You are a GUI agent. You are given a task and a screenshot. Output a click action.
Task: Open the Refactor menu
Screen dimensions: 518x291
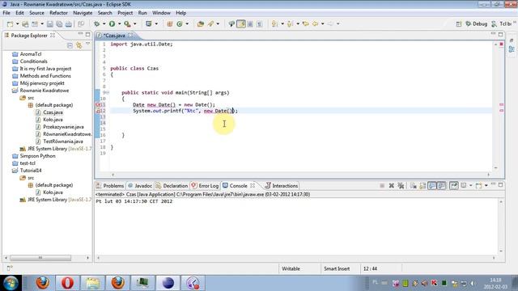(58, 13)
